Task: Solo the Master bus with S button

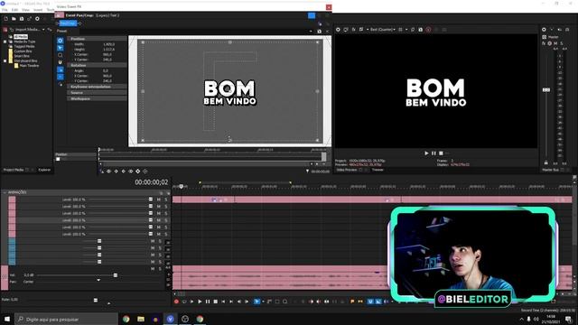Action: [x=562, y=43]
